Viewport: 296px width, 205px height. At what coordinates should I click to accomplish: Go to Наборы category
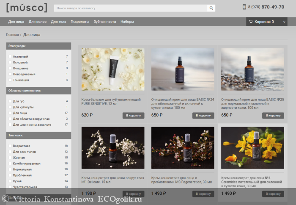127,22
